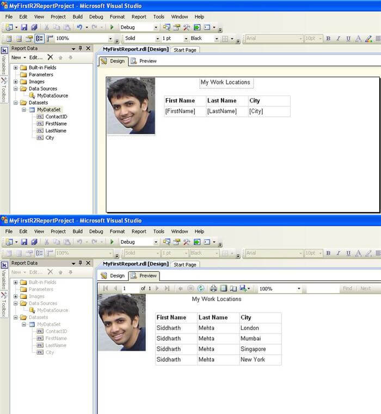Screen dimensions: 381x414
Task: Collapse the Data Sources node in top Report Data panel
Action: 16,89
